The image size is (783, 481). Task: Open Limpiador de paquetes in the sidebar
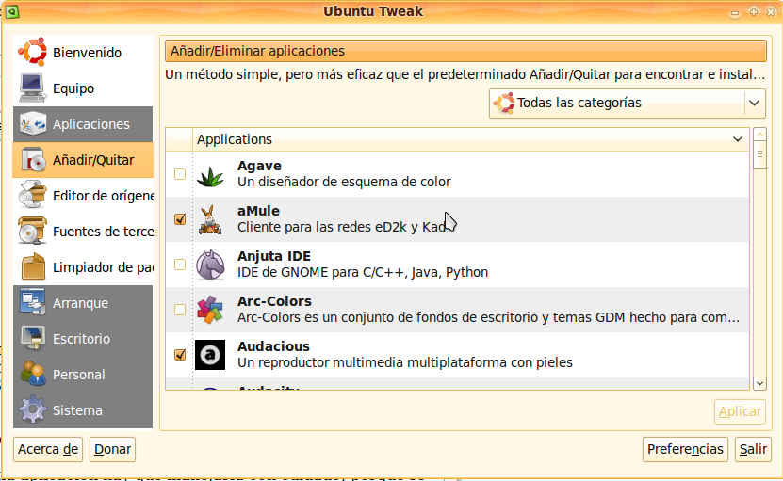(x=83, y=267)
